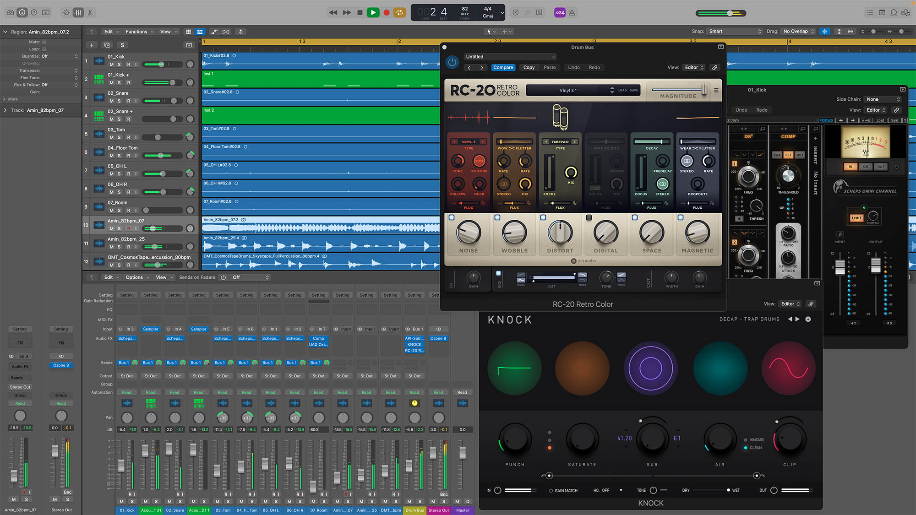Click the plus icon in KNOCK header
Image resolution: width=916 pixels, height=515 pixels.
click(x=808, y=319)
